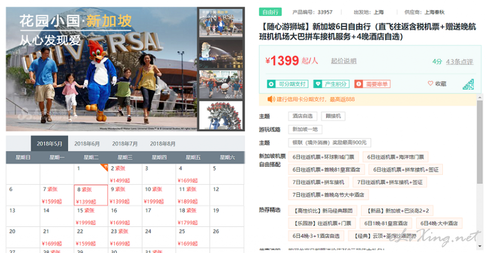Screen dimensions: 486x253
Task: Open 6日1晚·81皇宫酒店 recommendation
Action: point(386,223)
